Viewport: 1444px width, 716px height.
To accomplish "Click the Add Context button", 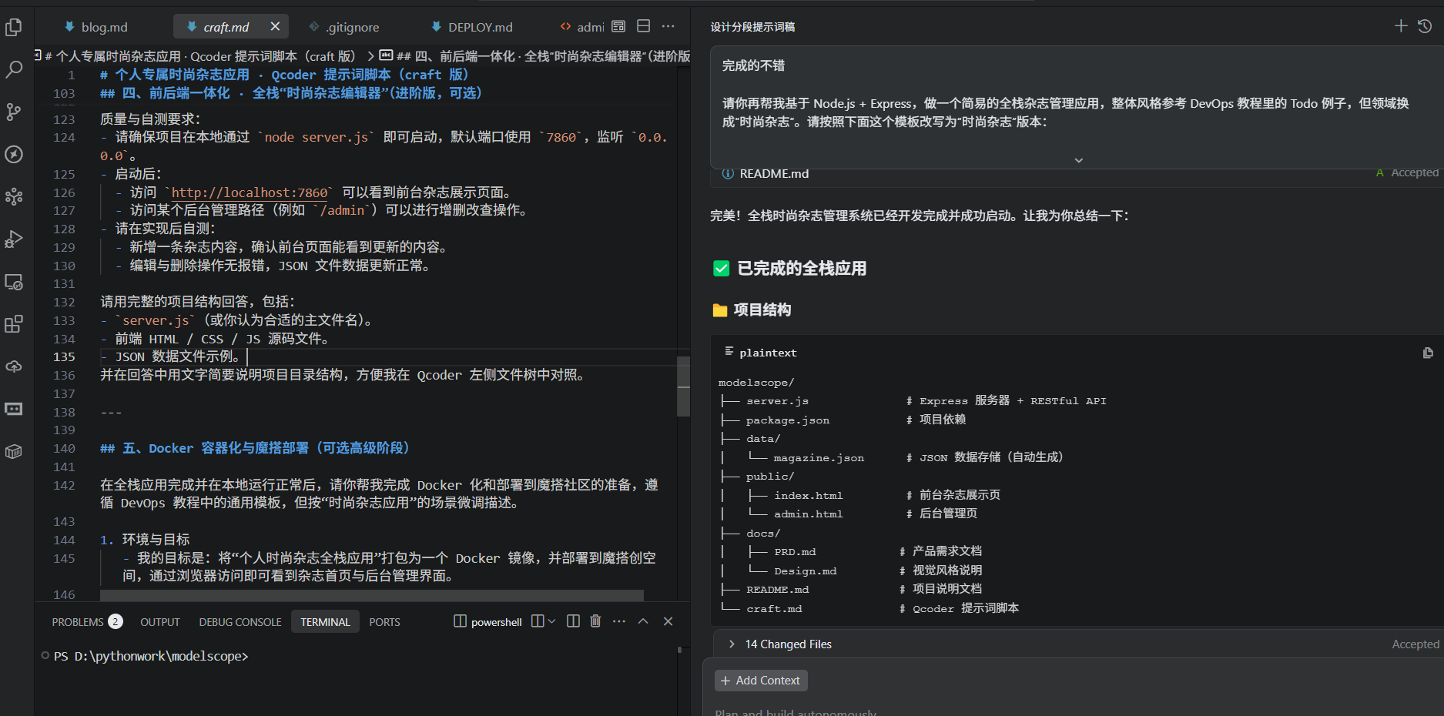I will click(x=760, y=680).
